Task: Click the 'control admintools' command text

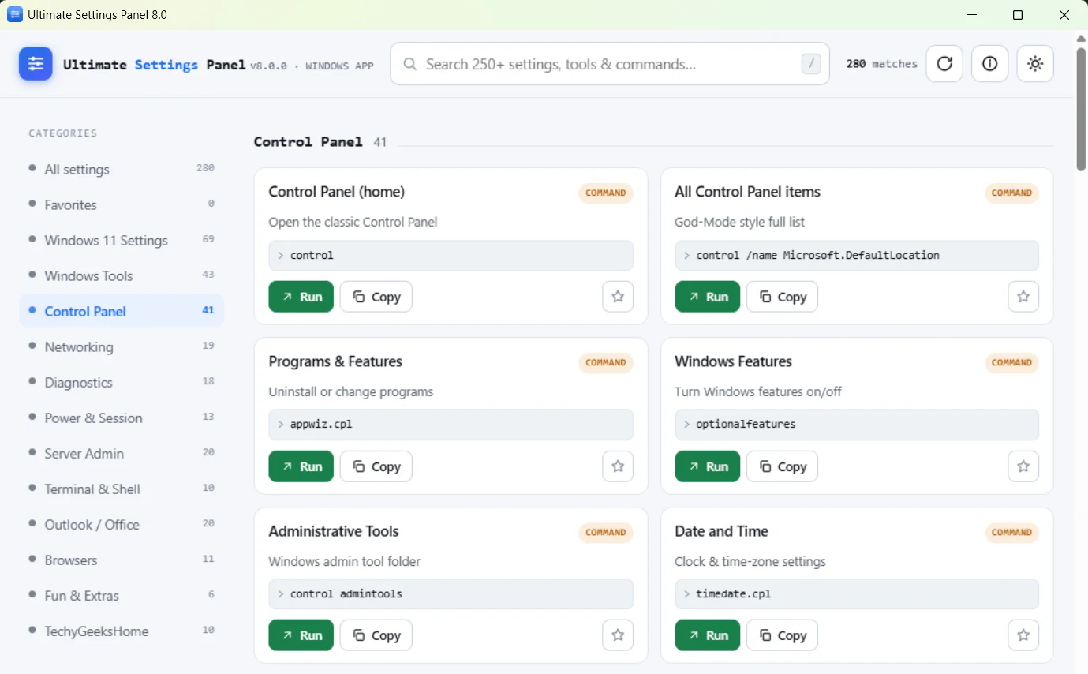Action: point(346,593)
